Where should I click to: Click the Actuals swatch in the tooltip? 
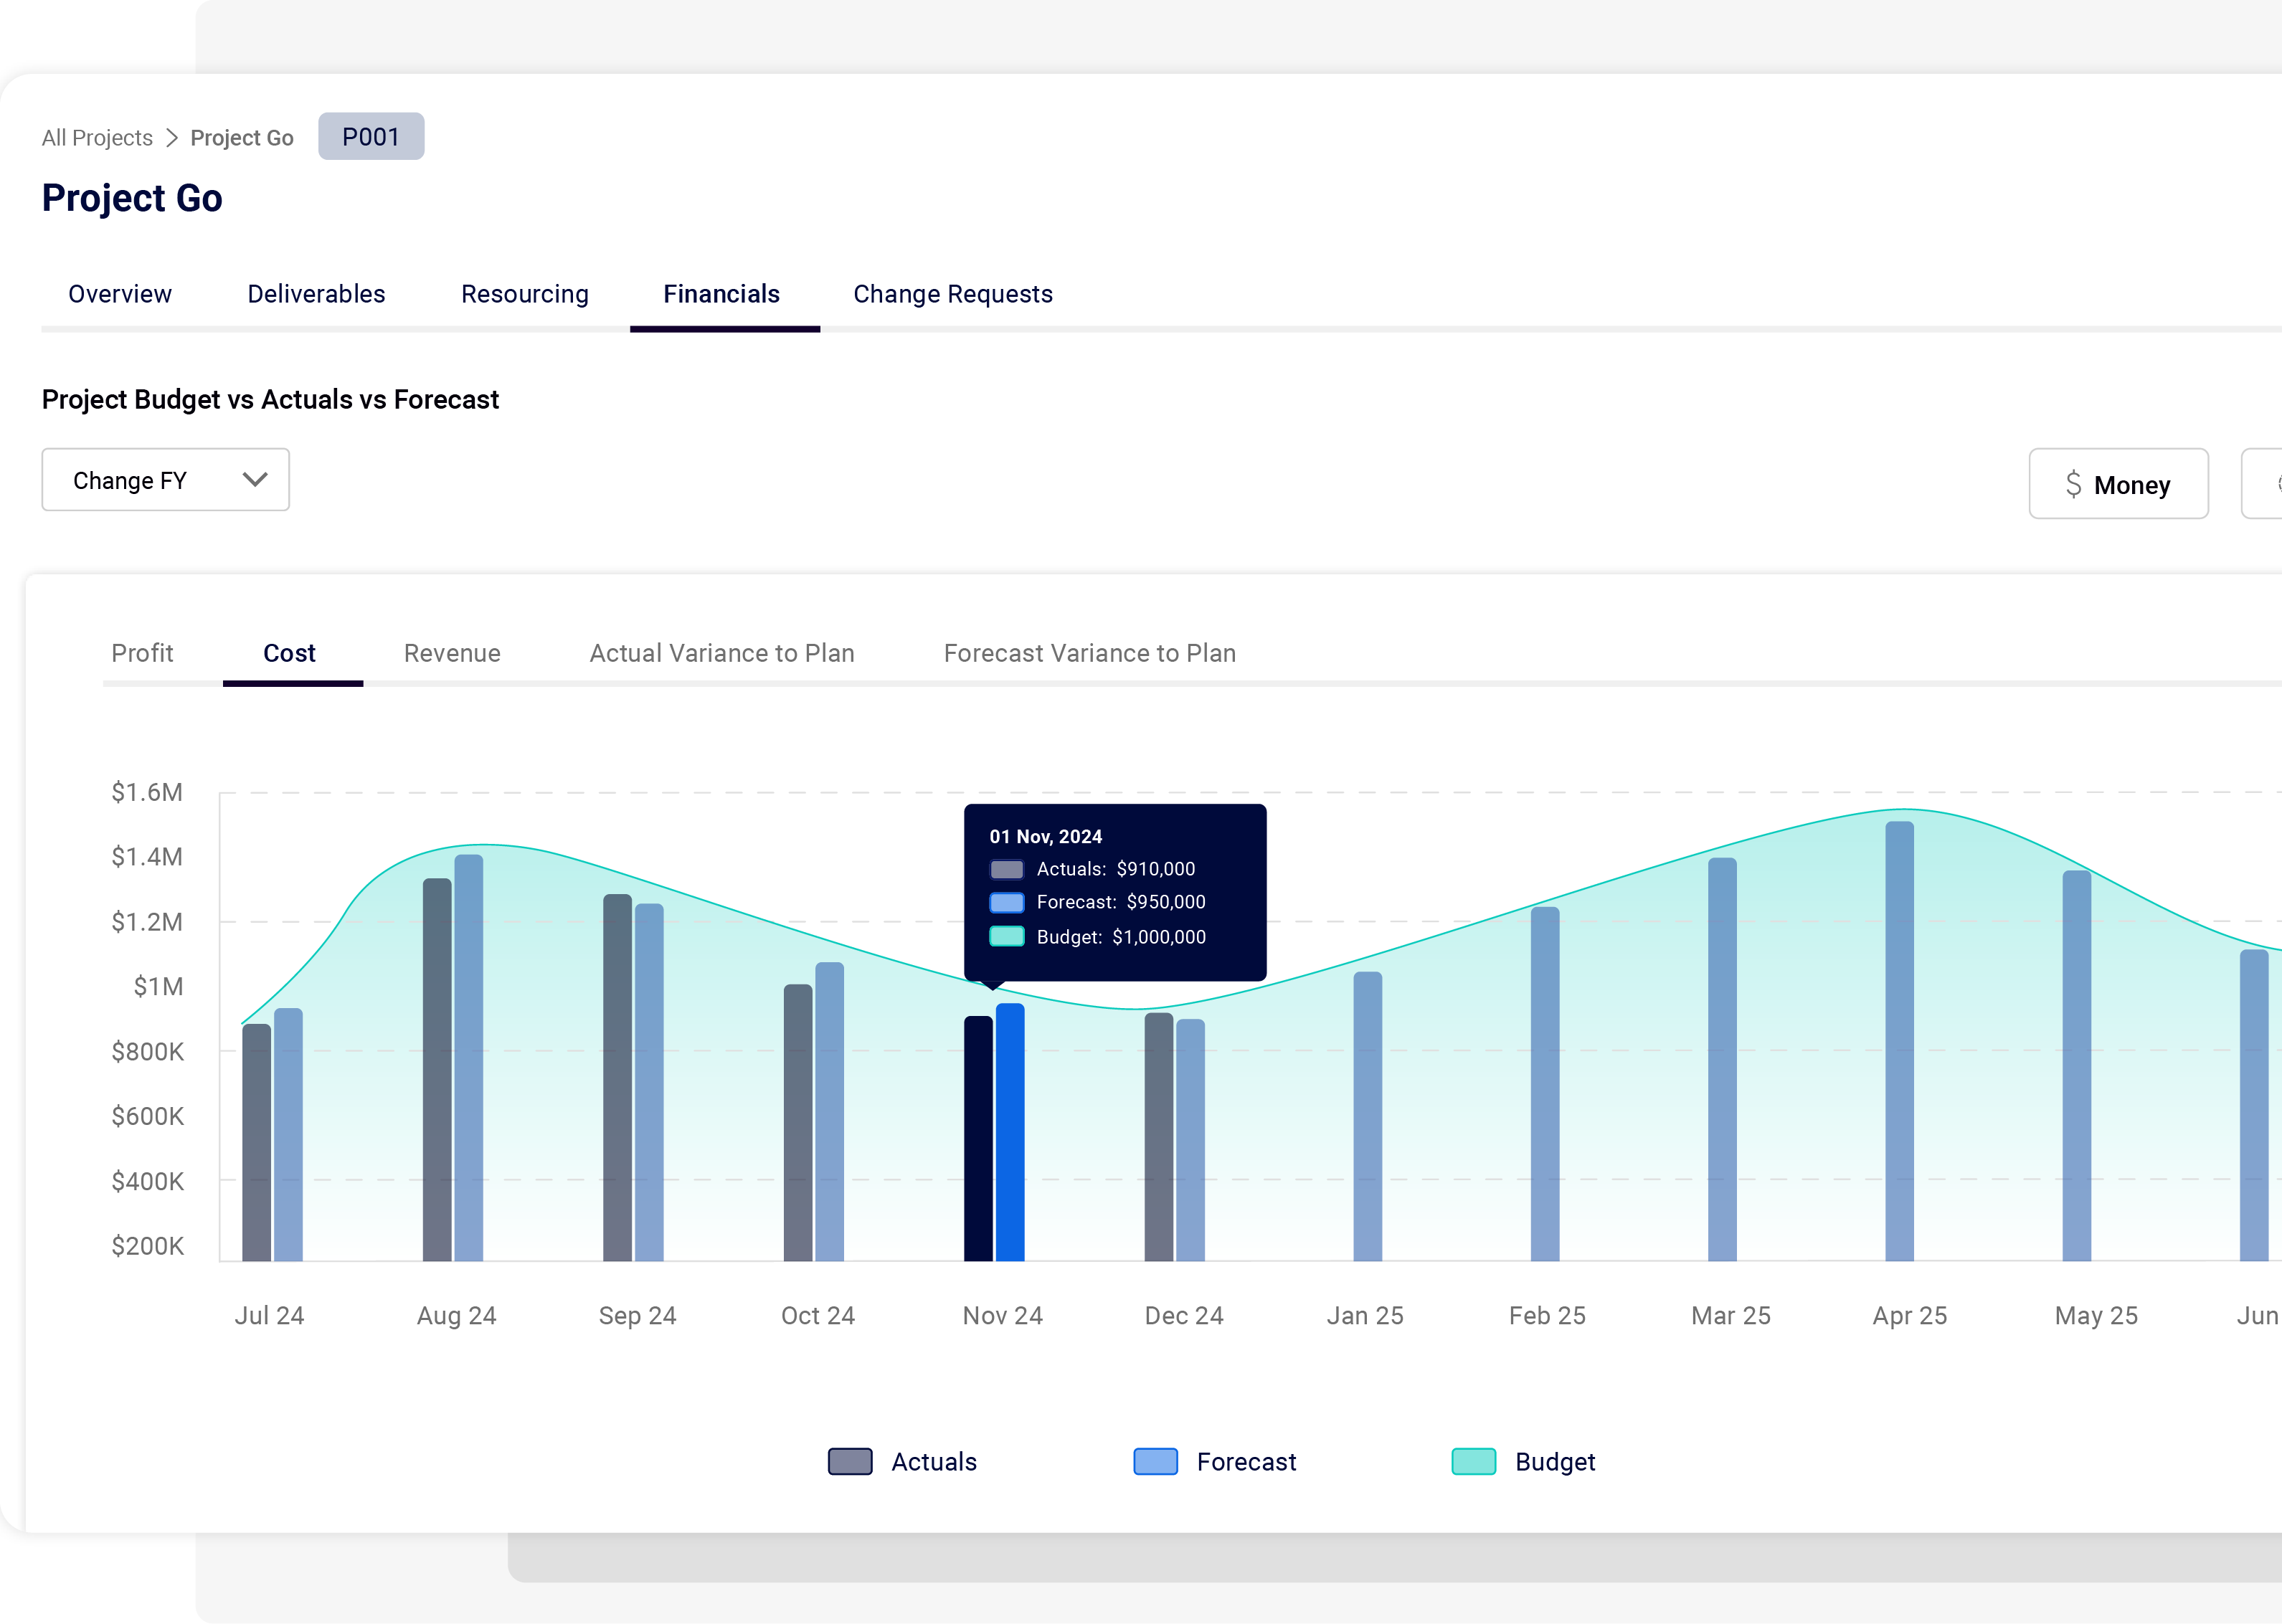tap(1006, 869)
